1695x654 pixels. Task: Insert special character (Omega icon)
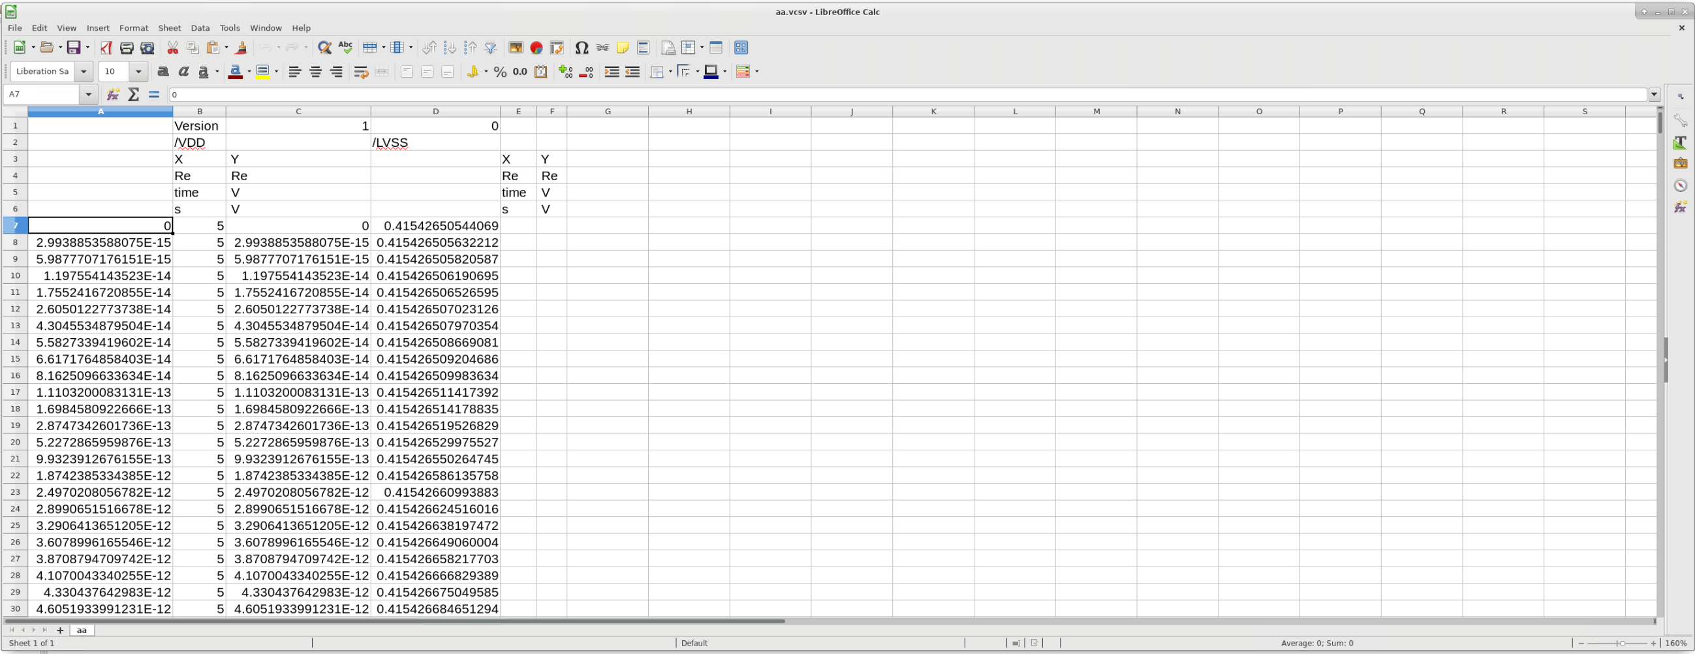pyautogui.click(x=582, y=48)
